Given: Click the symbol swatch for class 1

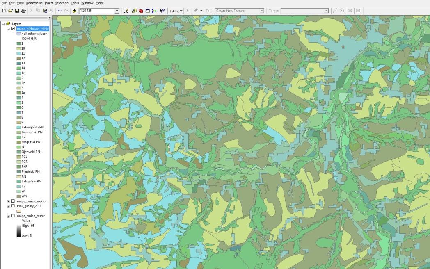Looking at the screenshot, I should (18, 43).
